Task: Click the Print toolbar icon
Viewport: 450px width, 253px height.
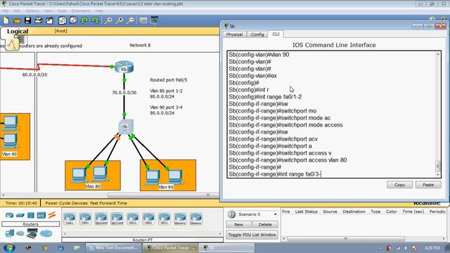Action: click(39, 20)
